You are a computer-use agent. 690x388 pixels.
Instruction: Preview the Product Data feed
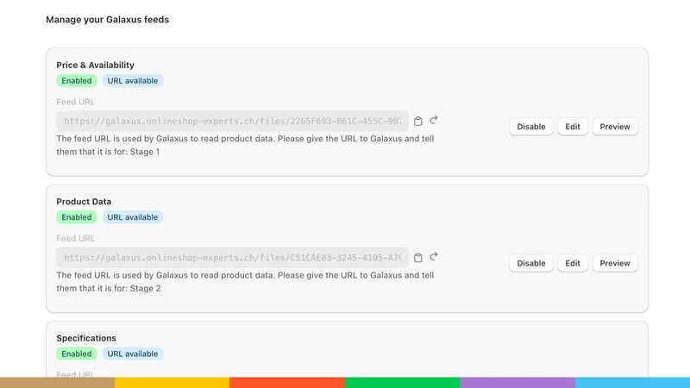(x=615, y=263)
